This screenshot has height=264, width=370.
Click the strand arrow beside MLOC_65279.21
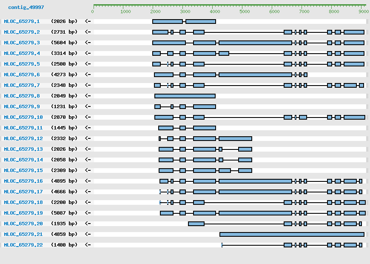point(88,234)
